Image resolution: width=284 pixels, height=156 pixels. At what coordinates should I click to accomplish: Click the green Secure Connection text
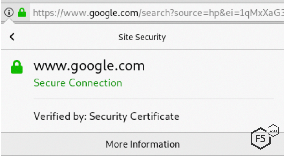(78, 83)
